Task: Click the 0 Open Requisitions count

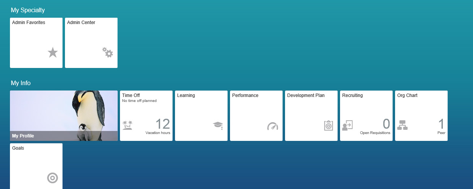Action: 386,124
